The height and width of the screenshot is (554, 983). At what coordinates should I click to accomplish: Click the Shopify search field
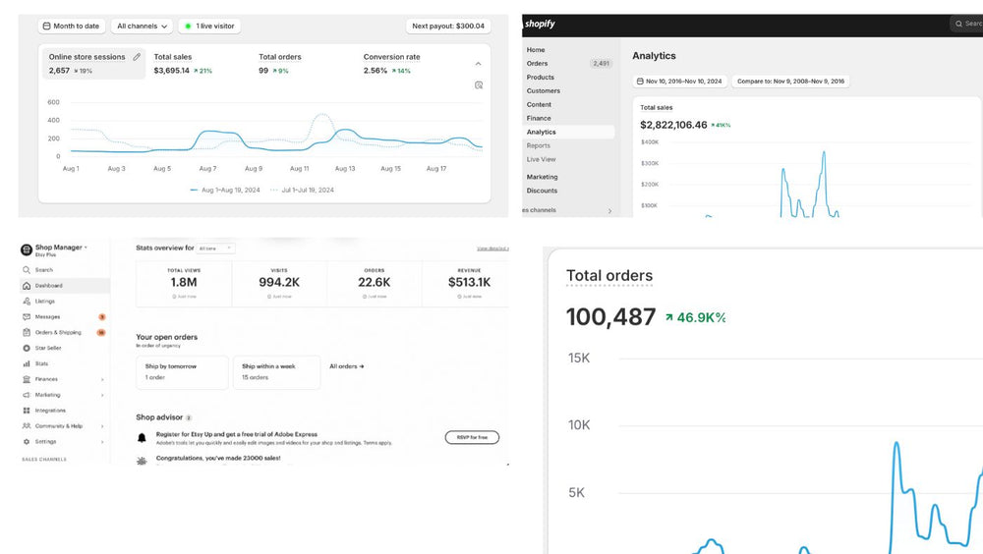(x=968, y=24)
